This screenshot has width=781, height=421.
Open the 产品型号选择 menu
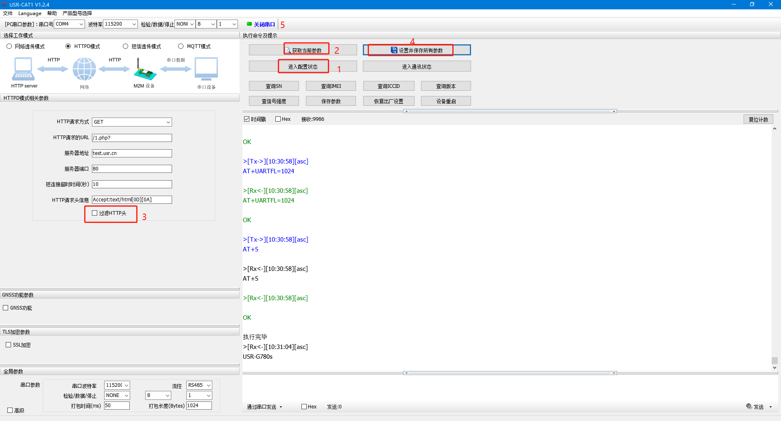pos(77,13)
